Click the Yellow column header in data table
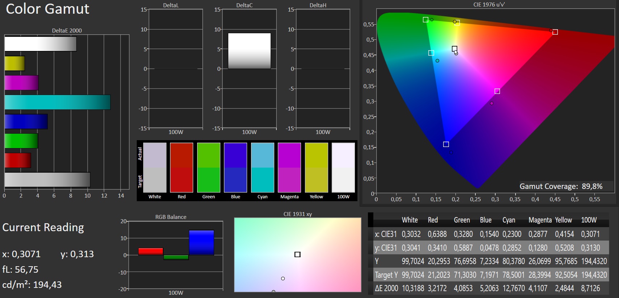The width and height of the screenshot is (619, 298). pos(563,220)
